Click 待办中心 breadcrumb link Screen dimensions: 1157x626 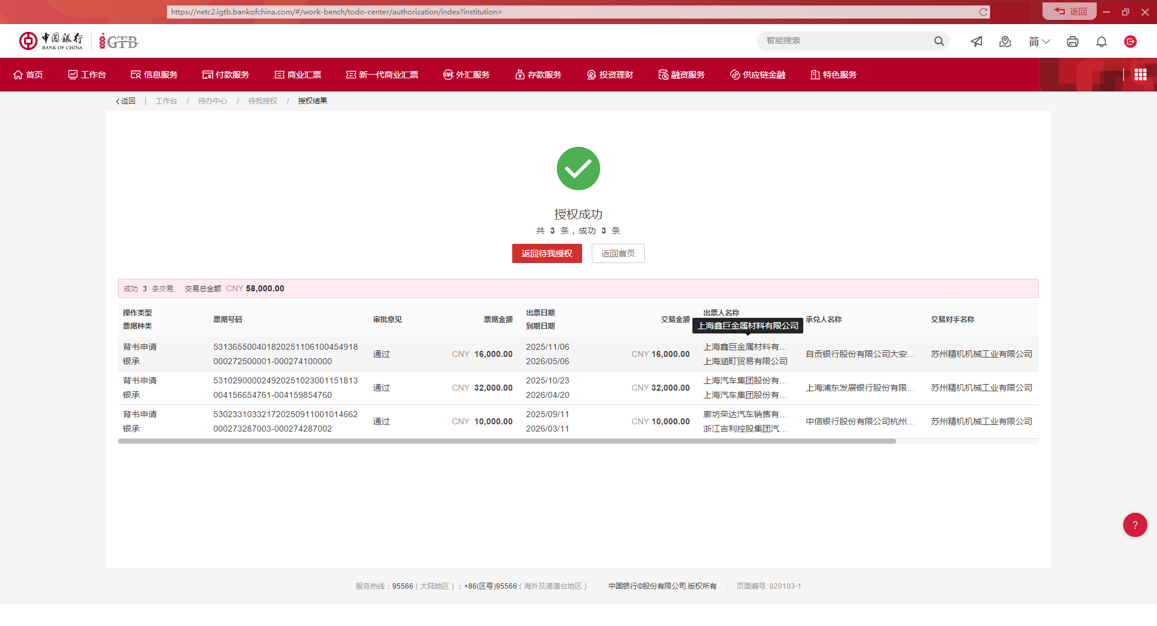tap(213, 101)
